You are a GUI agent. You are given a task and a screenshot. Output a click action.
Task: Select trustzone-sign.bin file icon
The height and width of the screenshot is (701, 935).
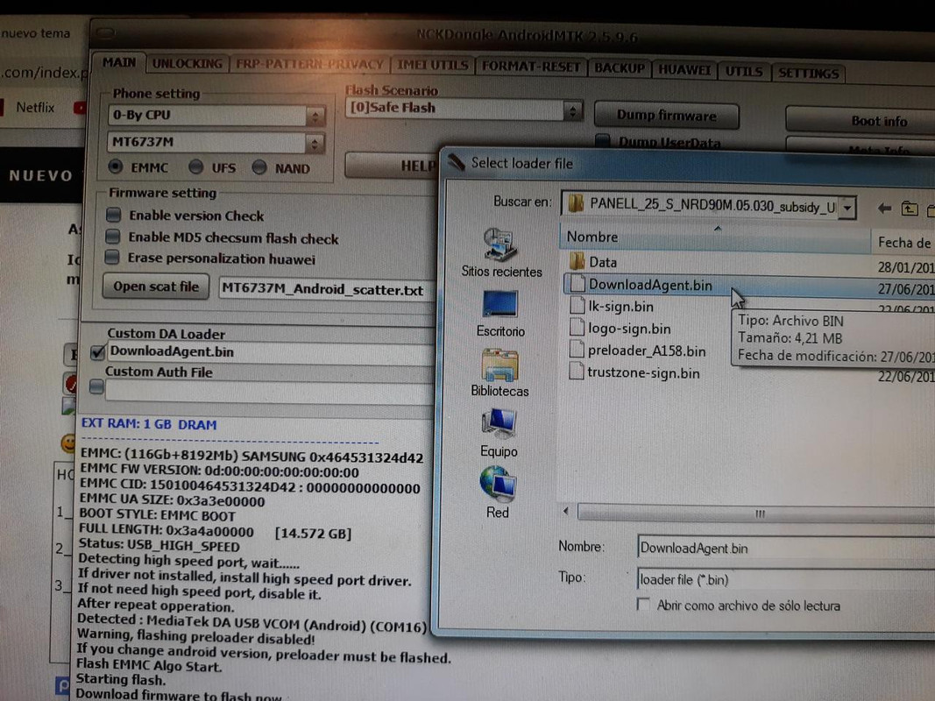pyautogui.click(x=576, y=372)
